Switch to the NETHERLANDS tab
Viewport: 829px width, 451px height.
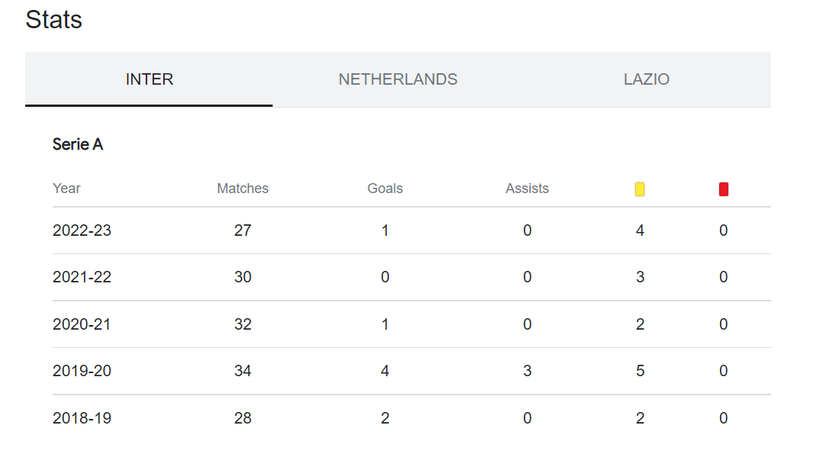[x=397, y=79]
